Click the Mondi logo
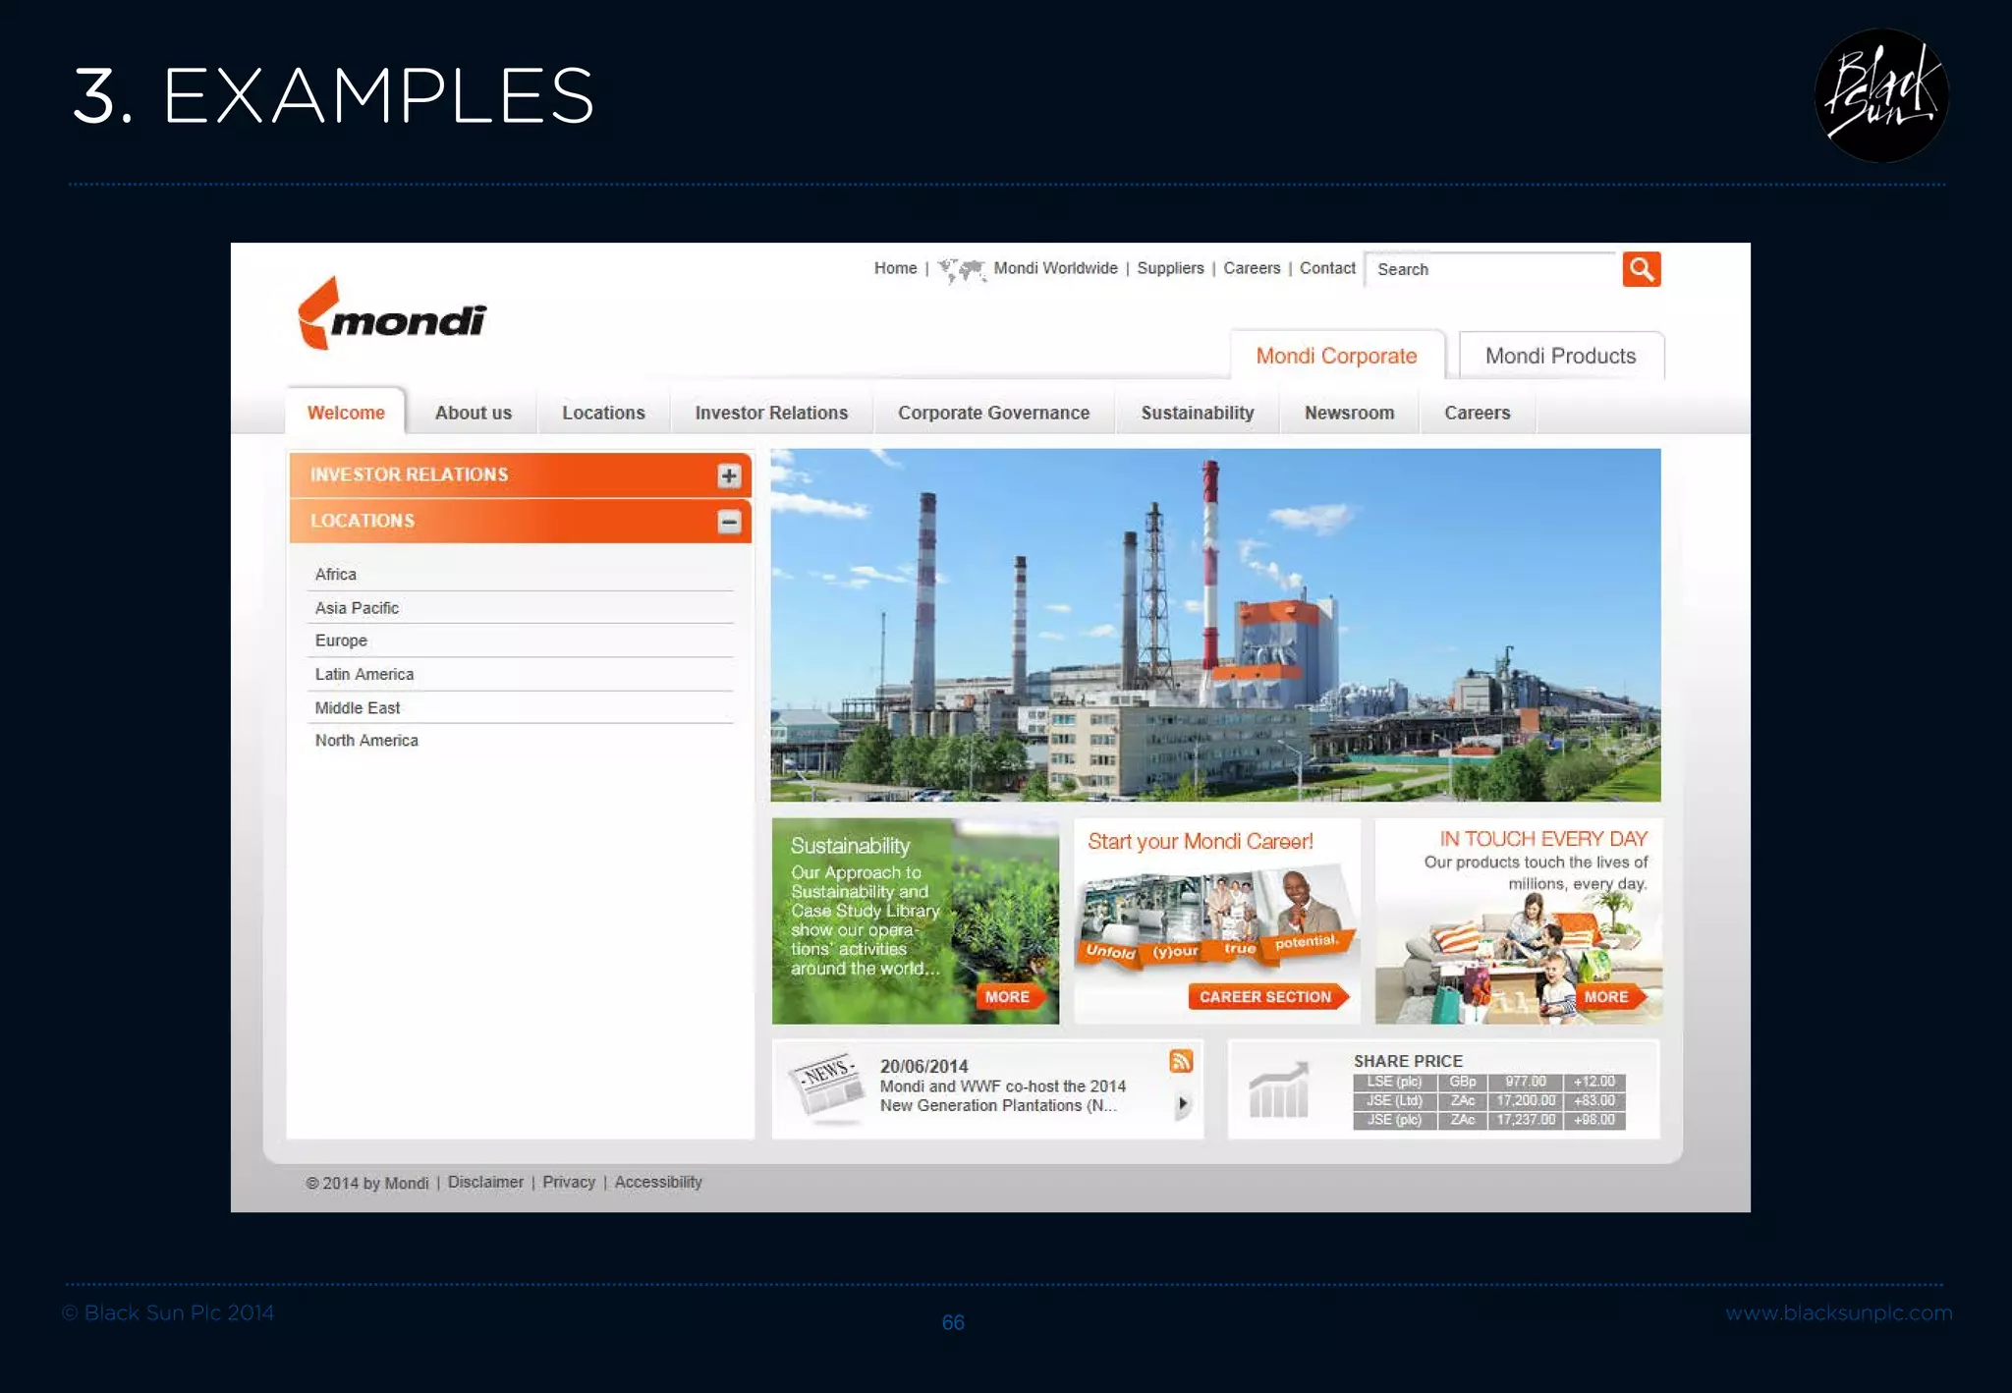The width and height of the screenshot is (2012, 1393). click(x=392, y=314)
